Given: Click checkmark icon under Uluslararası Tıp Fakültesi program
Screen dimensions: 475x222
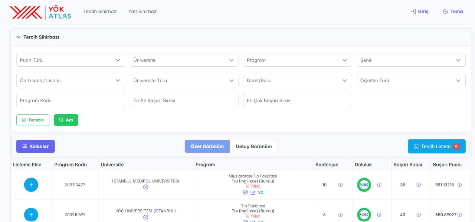Looking at the screenshot, I should pos(245,192).
